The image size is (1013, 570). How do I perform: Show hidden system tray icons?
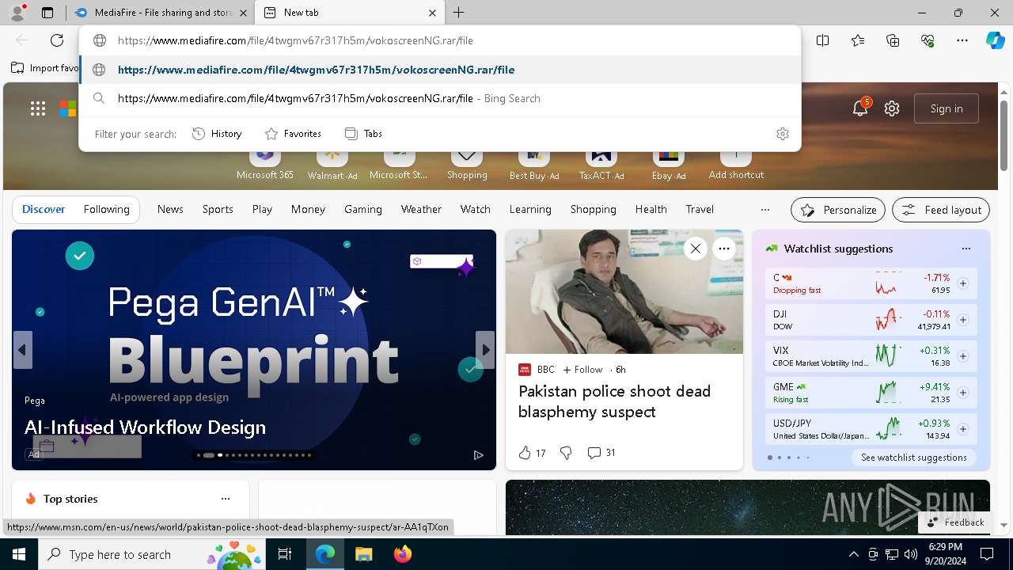coord(853,554)
